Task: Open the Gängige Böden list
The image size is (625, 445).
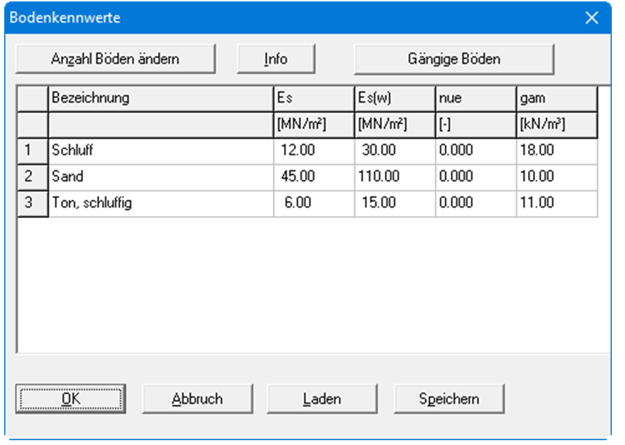Action: pos(454,59)
